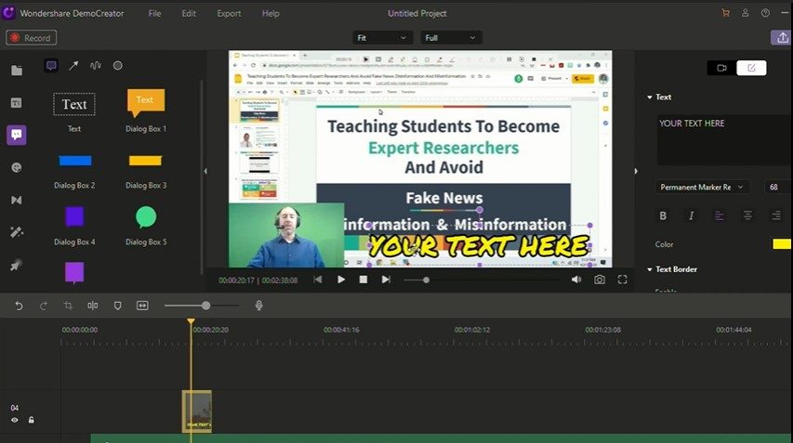793x443 pixels.
Task: Open the Export menu
Action: pyautogui.click(x=229, y=14)
